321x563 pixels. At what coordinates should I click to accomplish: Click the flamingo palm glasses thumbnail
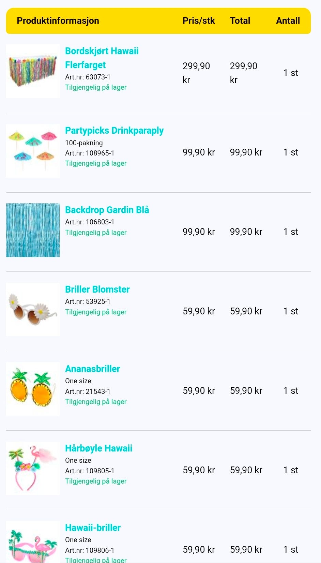pos(33,542)
